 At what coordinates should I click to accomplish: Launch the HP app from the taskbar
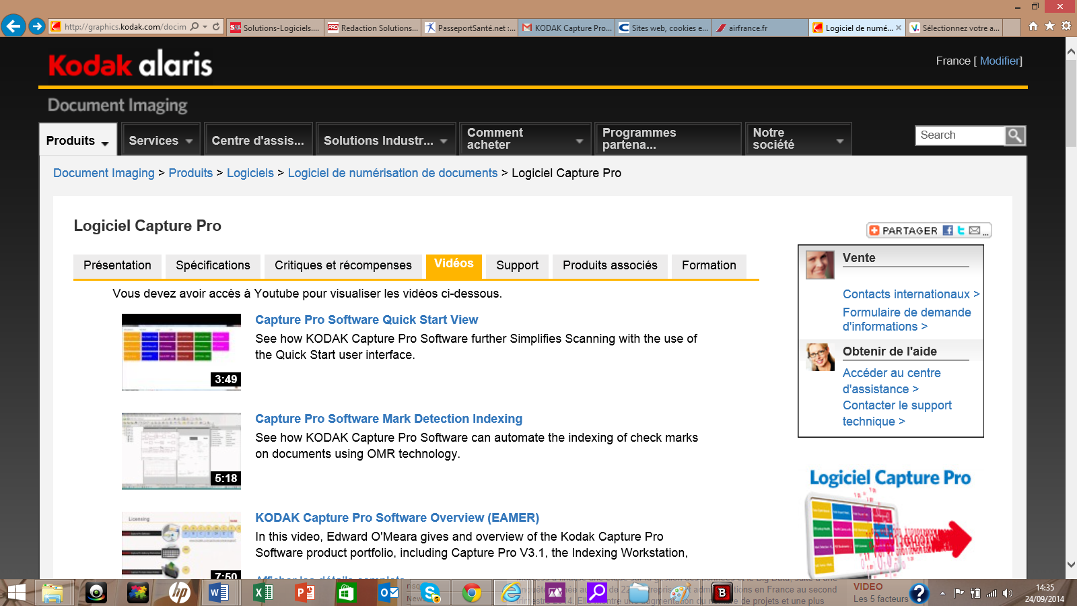click(x=179, y=593)
